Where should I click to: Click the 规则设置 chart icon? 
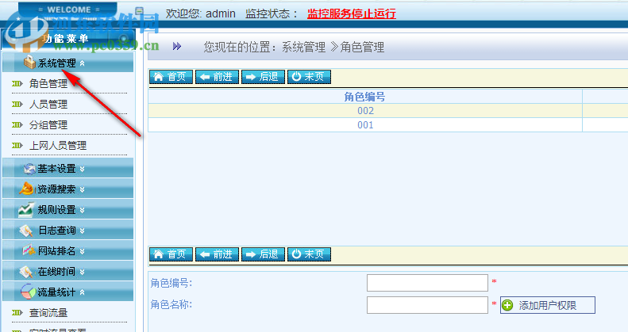coord(26,209)
